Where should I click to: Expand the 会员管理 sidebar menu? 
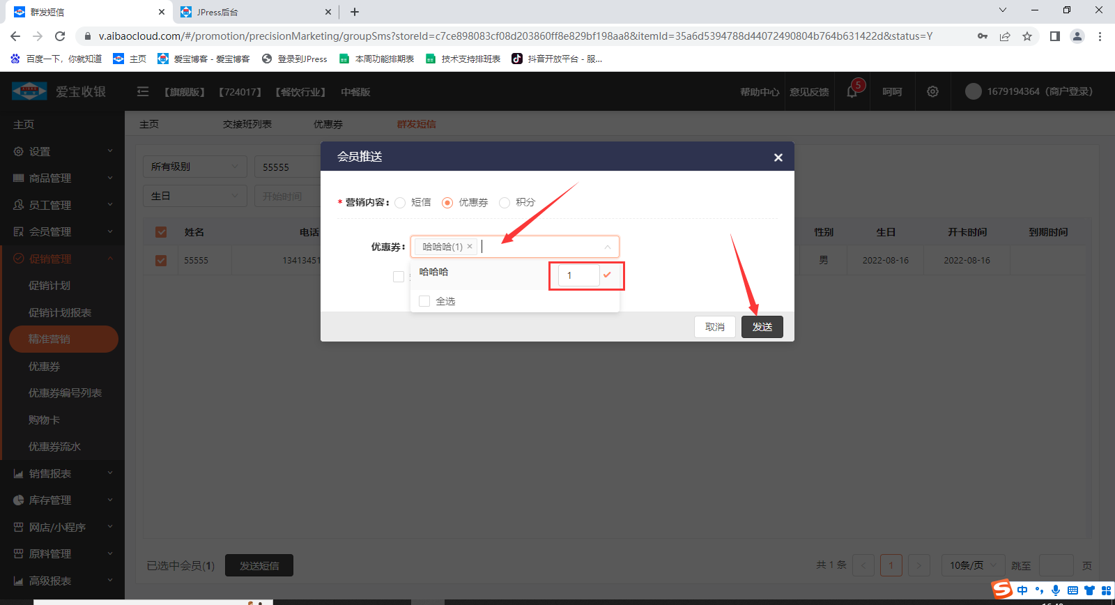click(62, 231)
